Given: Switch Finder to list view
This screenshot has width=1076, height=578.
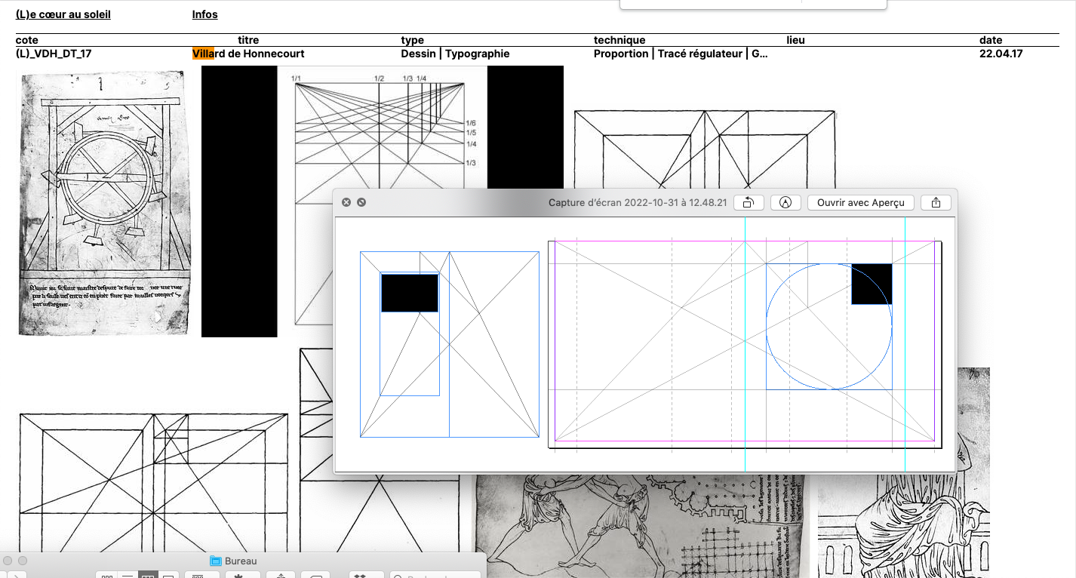Looking at the screenshot, I should (128, 576).
